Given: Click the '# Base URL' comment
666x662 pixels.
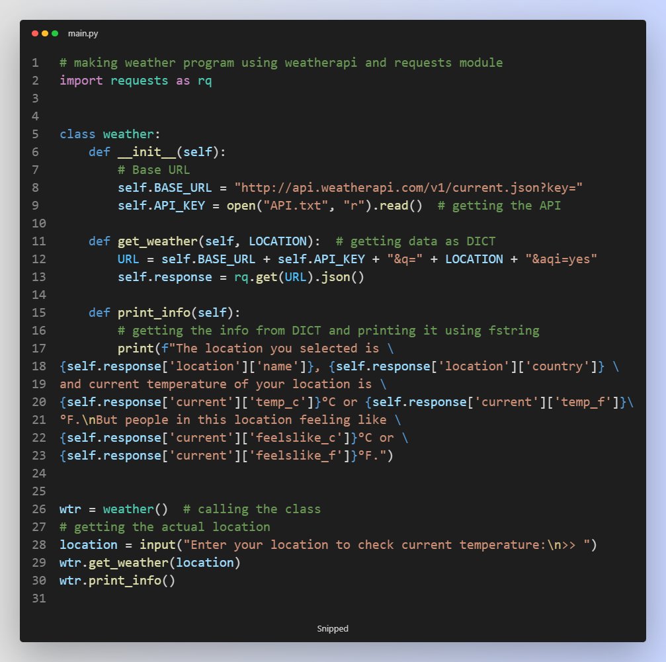Looking at the screenshot, I should 153,170.
